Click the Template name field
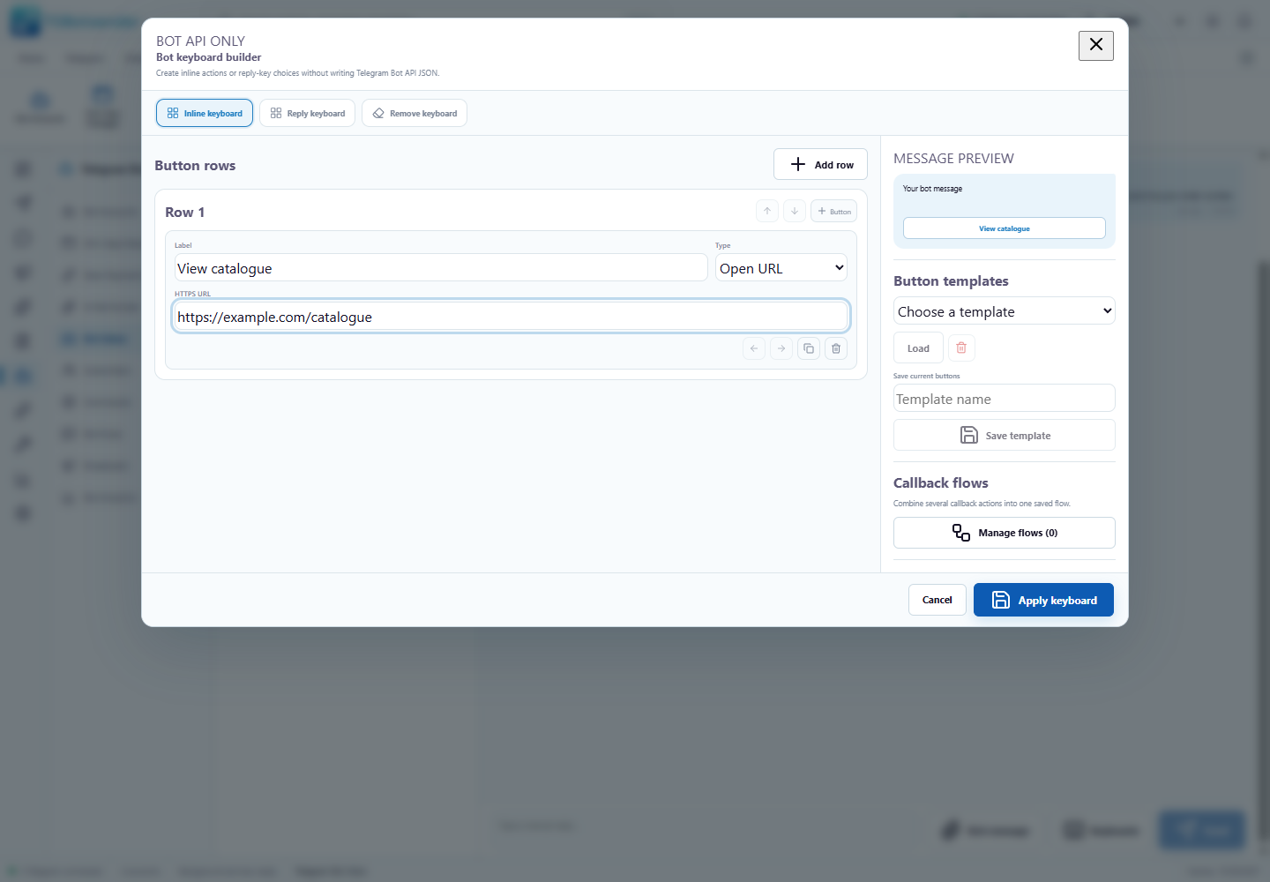Screen dimensions: 1270x882 1005,399
